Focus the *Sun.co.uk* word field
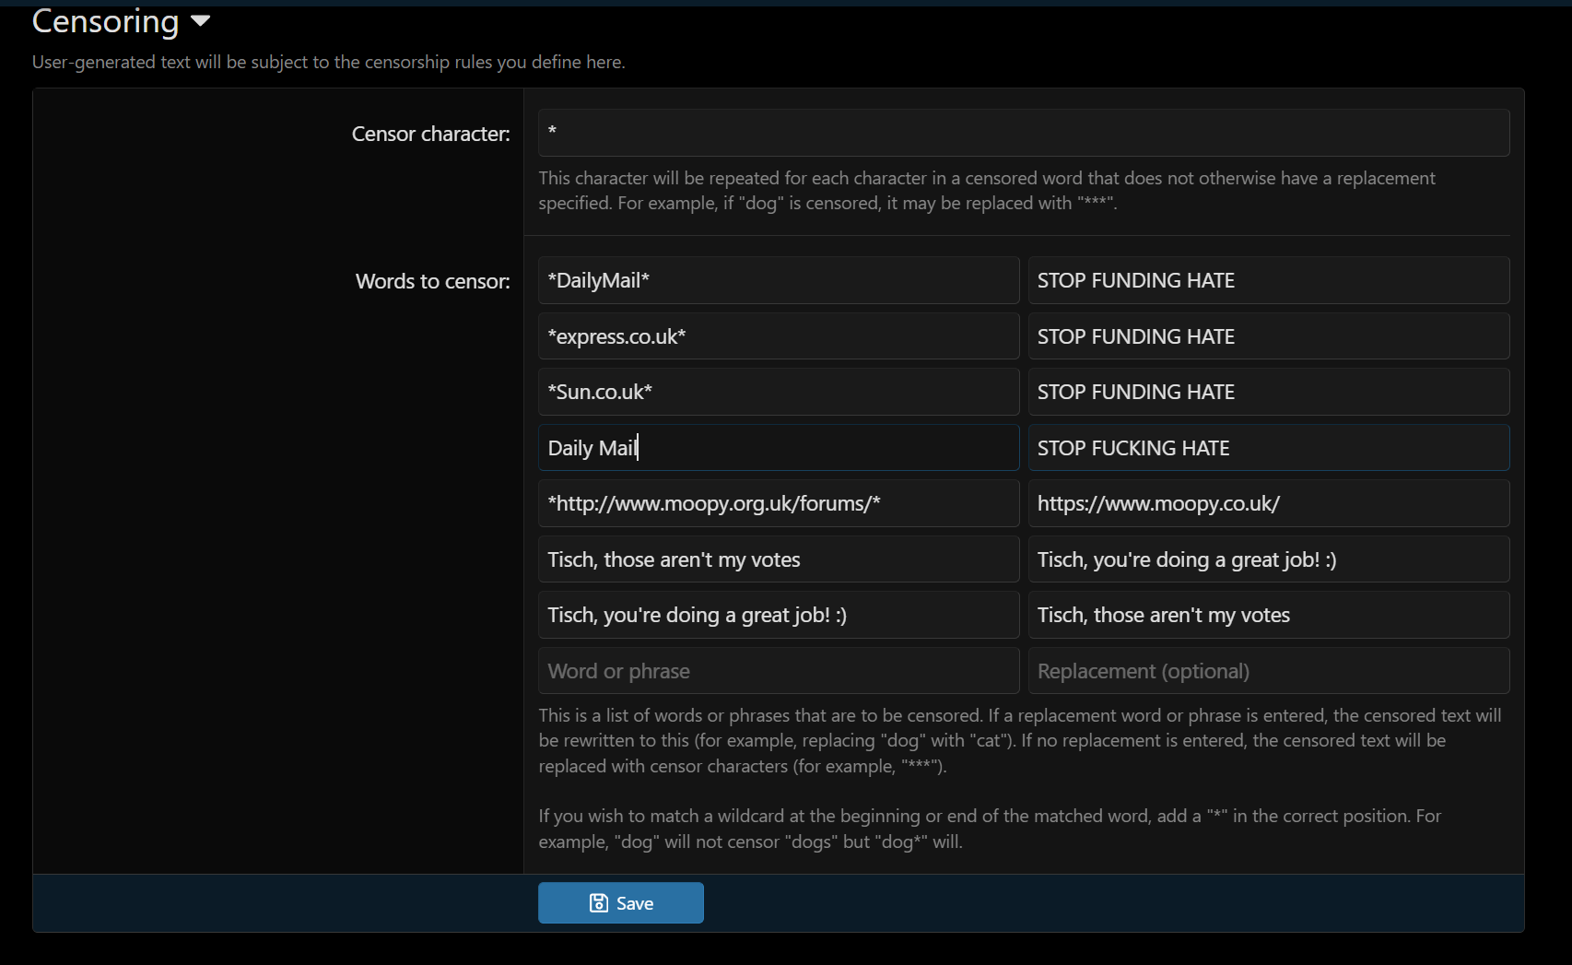 [779, 392]
